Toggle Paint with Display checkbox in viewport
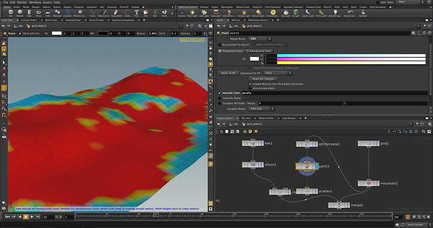This screenshot has height=228, width=433. (20, 34)
